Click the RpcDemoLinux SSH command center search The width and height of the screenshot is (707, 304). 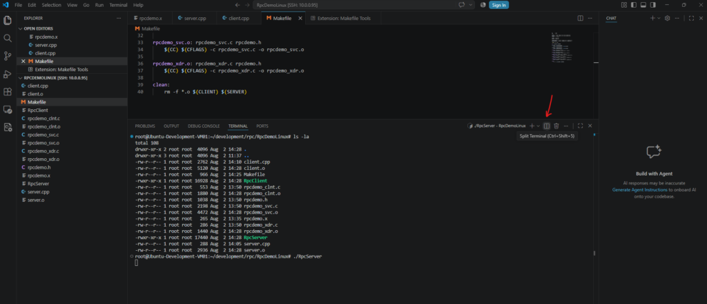coord(354,5)
